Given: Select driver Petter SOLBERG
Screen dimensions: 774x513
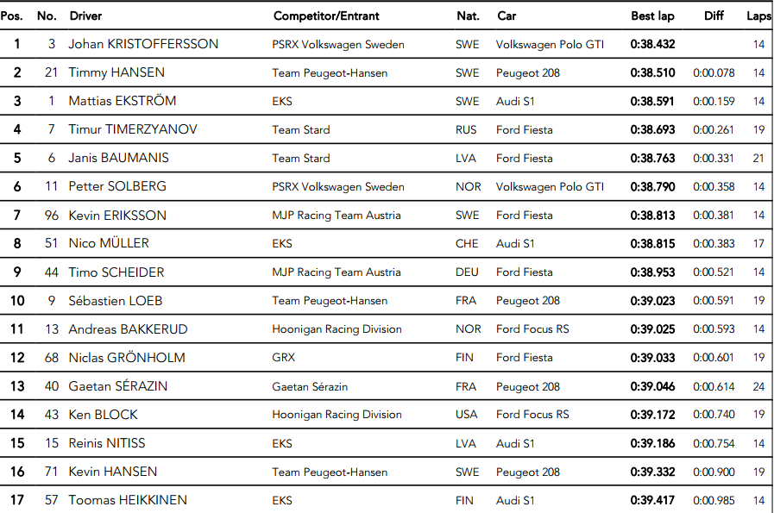Looking at the screenshot, I should coord(117,186).
